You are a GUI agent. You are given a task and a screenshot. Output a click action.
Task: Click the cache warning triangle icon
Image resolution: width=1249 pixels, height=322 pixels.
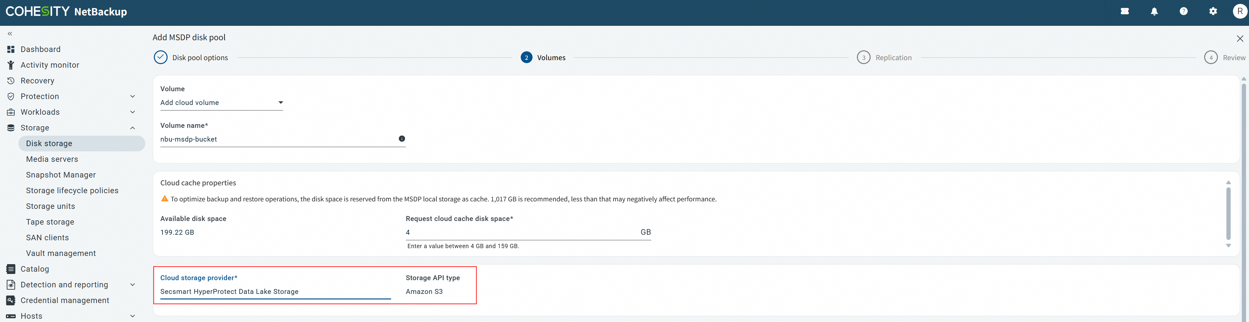tap(165, 199)
